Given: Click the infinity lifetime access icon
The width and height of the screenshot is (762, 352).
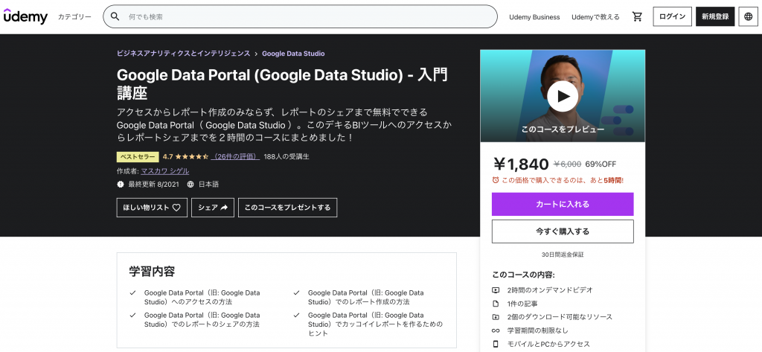Looking at the screenshot, I should [496, 330].
